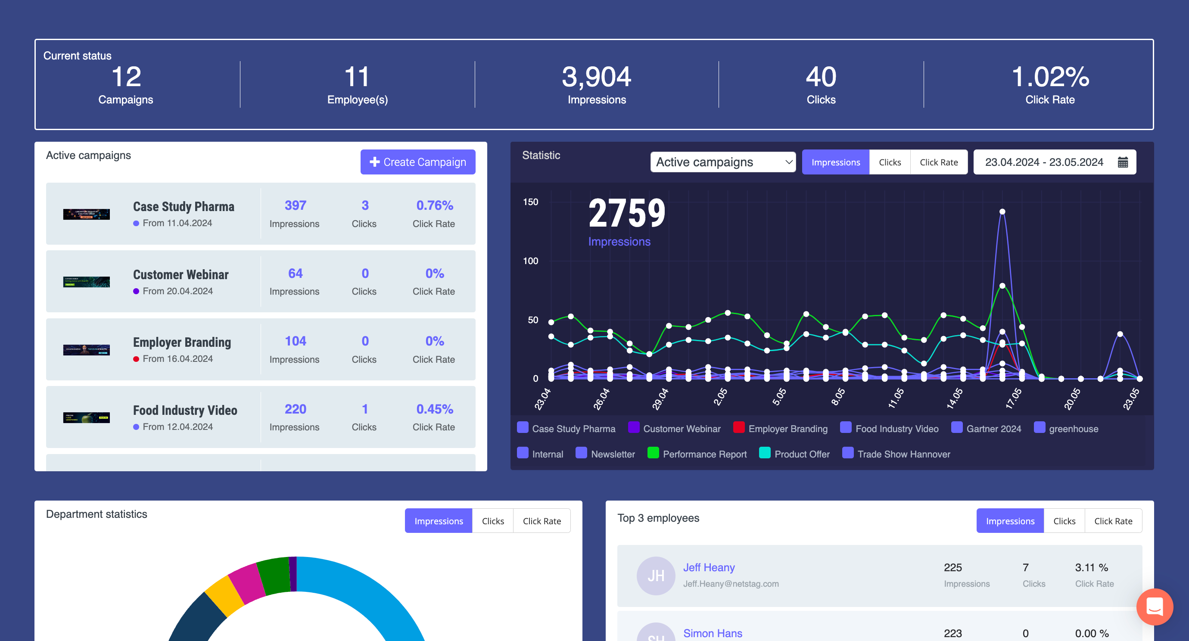Select Clicks tab in Top 3 employees

pos(1064,521)
